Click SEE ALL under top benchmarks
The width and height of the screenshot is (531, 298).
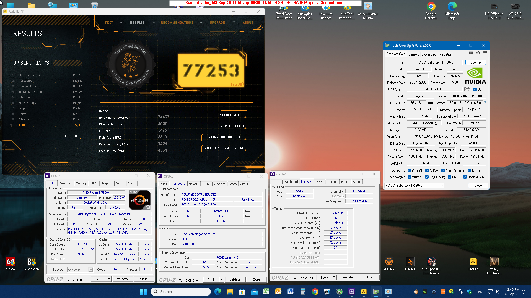(72, 136)
